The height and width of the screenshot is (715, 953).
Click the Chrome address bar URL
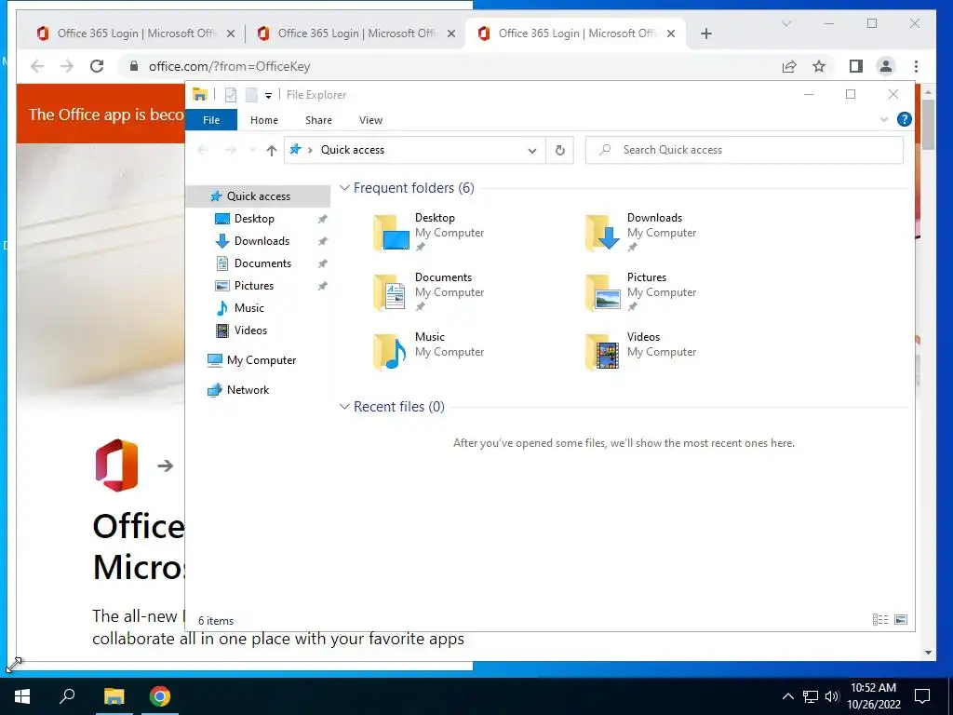(x=230, y=66)
